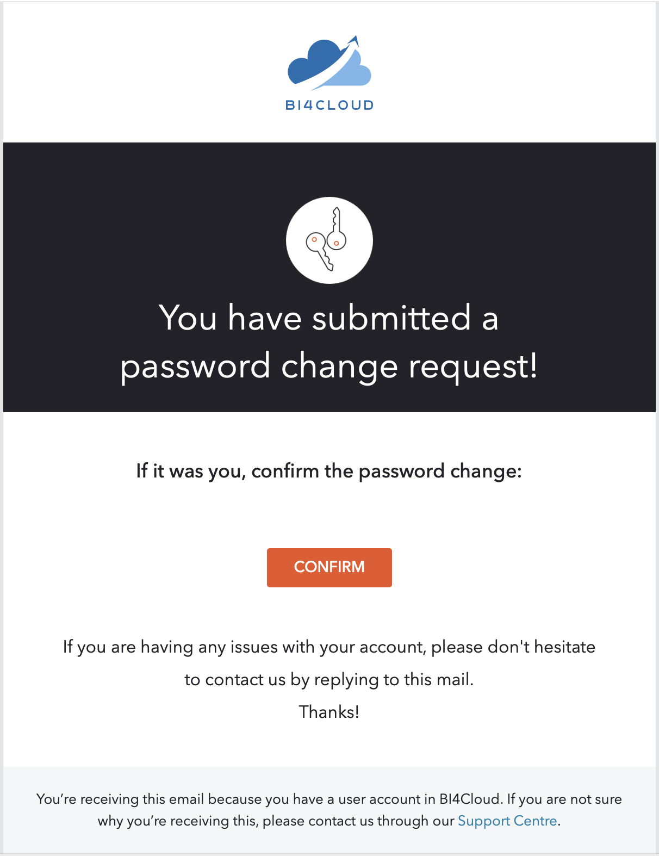Click the tilted key in the icon
Image resolution: width=659 pixels, height=856 pixels.
pos(319,251)
